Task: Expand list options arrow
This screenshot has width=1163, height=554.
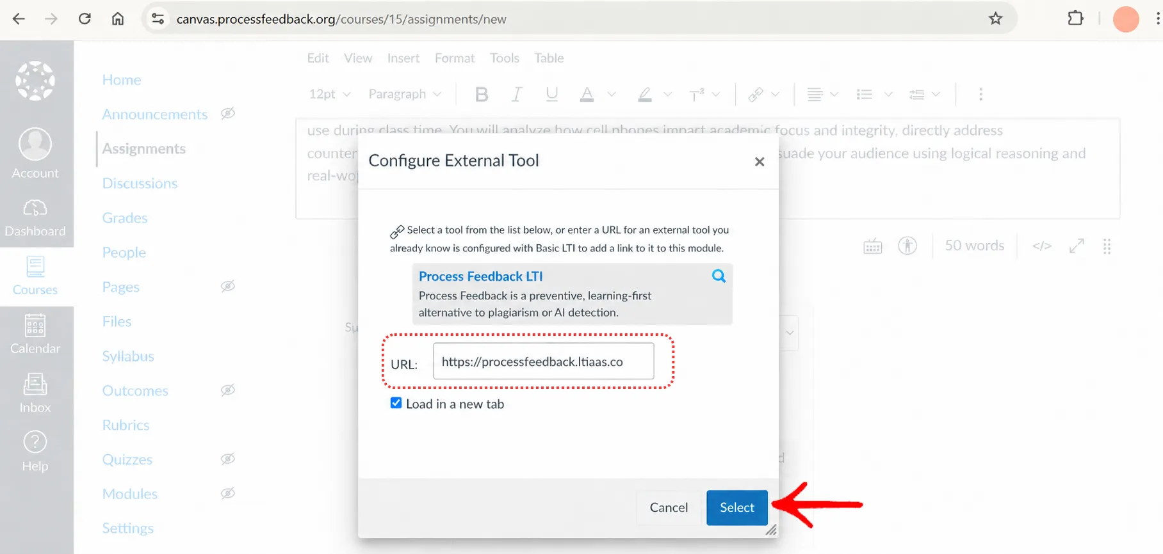Action: click(888, 95)
